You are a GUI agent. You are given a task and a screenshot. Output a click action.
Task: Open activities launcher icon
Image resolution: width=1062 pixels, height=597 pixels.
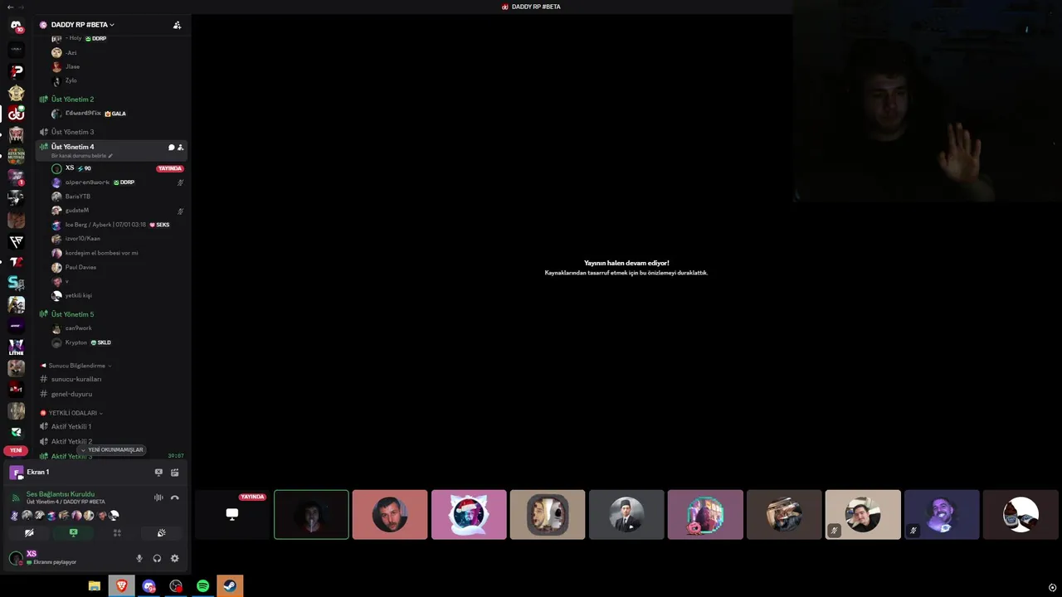[x=117, y=533]
